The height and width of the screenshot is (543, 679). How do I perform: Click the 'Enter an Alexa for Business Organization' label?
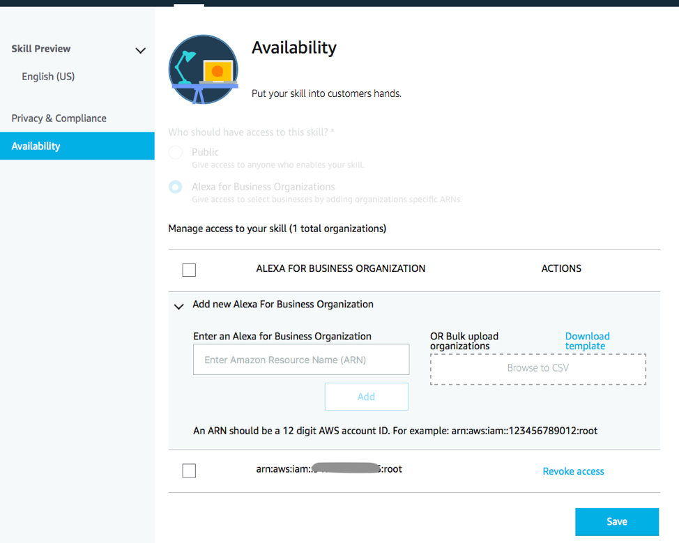pos(282,336)
